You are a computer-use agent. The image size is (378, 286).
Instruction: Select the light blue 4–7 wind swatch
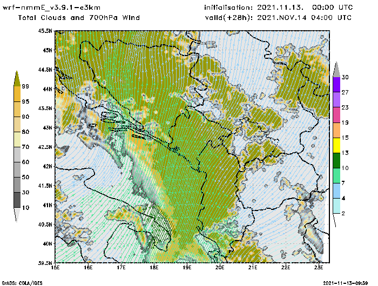(x=336, y=191)
